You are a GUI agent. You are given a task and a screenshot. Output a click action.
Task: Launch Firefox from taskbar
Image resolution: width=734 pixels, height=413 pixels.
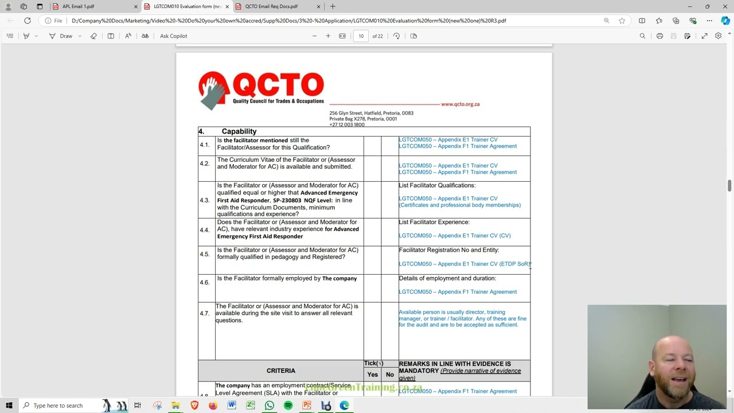[x=213, y=406]
